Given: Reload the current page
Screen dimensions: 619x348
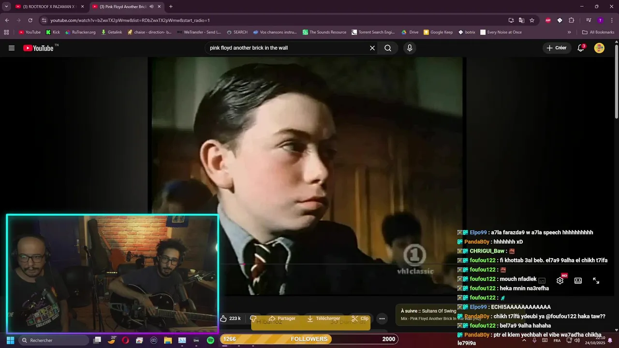Looking at the screenshot, I should (30, 20).
